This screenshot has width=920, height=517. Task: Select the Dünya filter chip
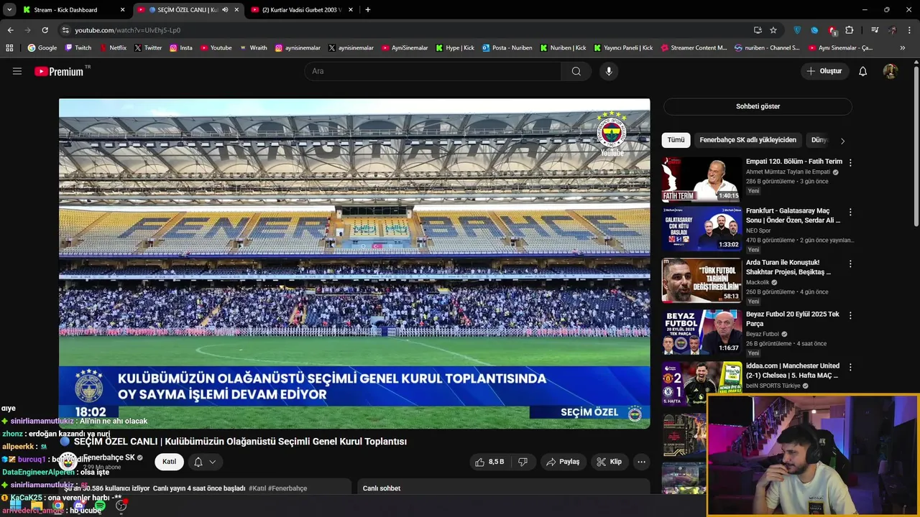pos(819,140)
